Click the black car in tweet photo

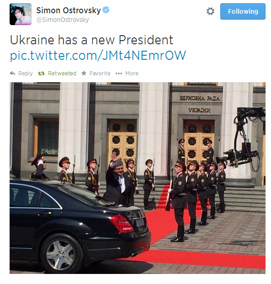80,225
